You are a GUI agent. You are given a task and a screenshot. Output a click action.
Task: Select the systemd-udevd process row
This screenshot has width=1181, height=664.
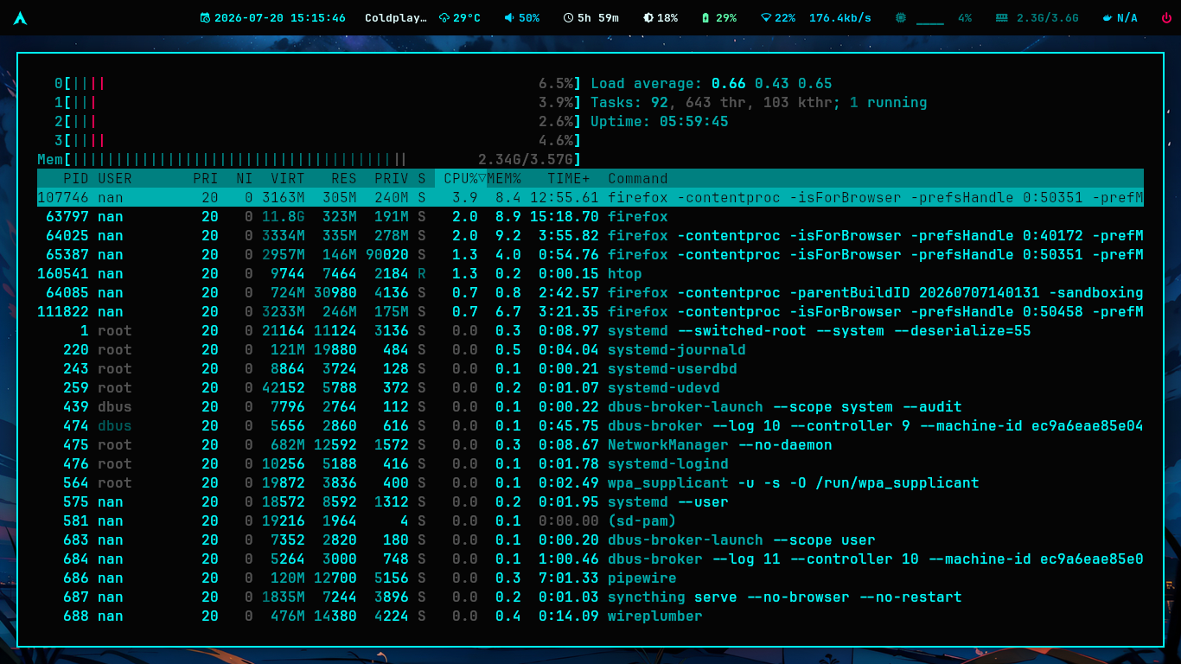[x=590, y=387]
